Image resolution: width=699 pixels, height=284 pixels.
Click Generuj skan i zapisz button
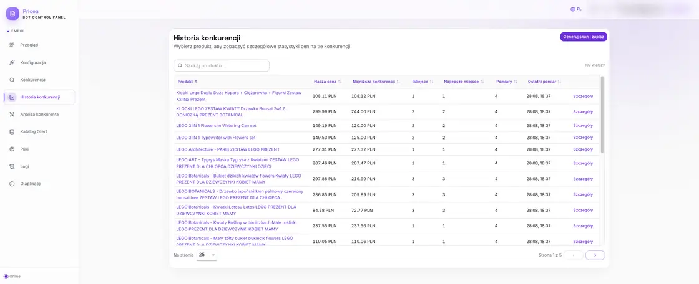584,37
